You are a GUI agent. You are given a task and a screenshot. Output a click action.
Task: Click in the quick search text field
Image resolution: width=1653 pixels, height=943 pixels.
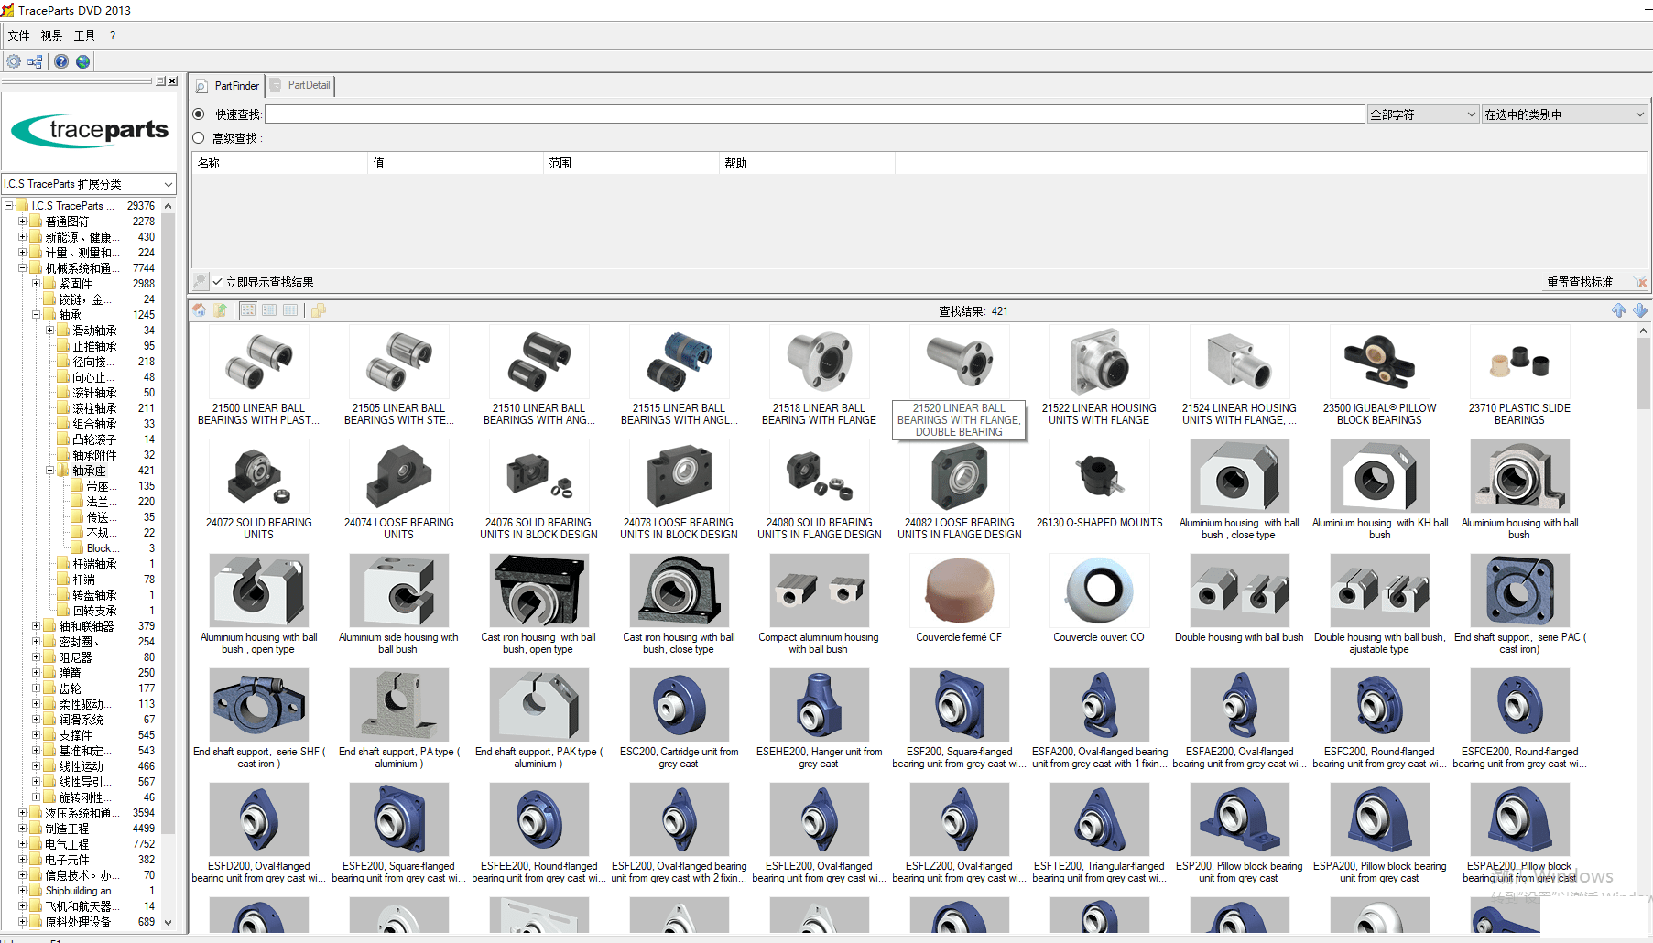(x=815, y=114)
